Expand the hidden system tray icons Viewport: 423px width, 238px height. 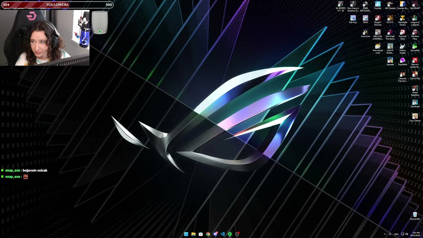point(385,234)
